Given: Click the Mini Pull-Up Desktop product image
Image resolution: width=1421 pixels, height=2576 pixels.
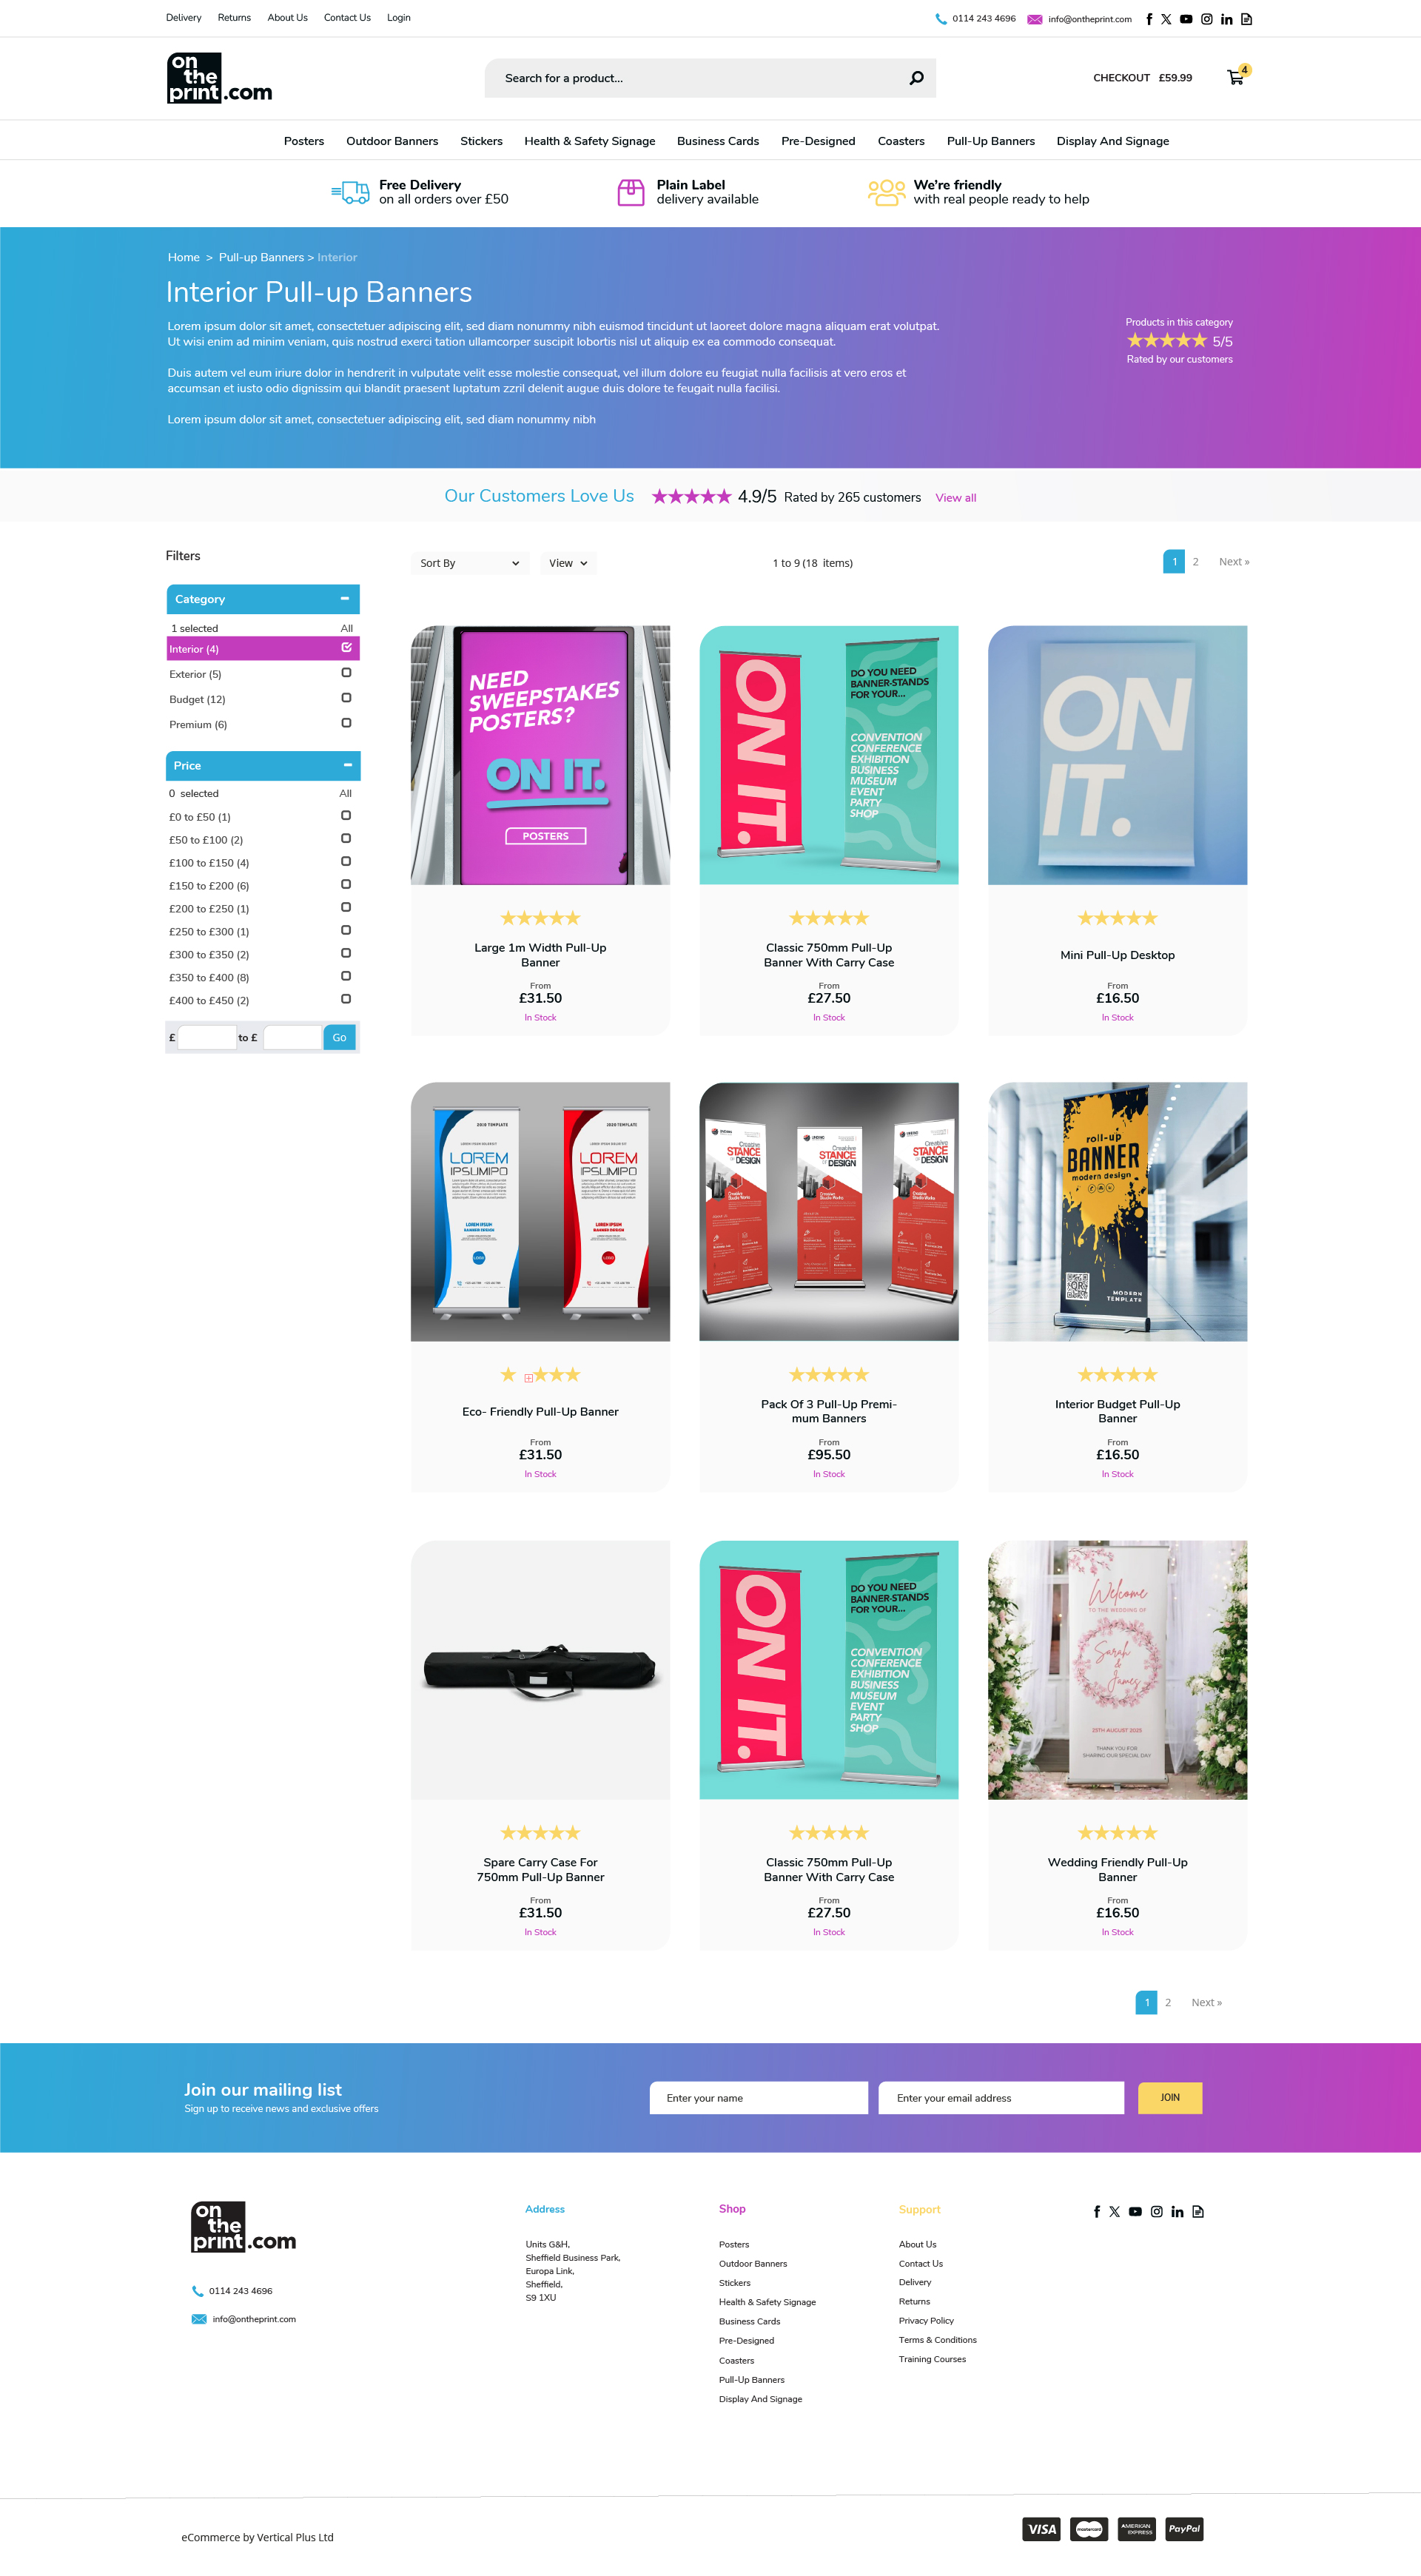Looking at the screenshot, I should 1117,755.
